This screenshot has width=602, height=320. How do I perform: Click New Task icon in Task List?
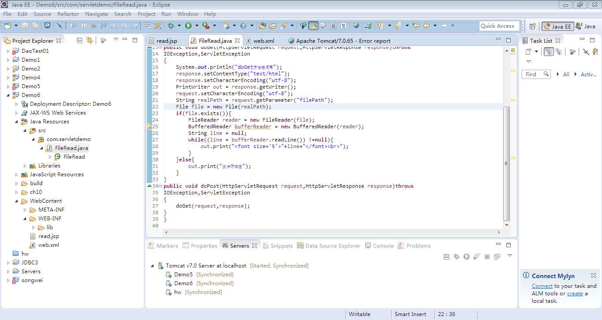(528, 52)
